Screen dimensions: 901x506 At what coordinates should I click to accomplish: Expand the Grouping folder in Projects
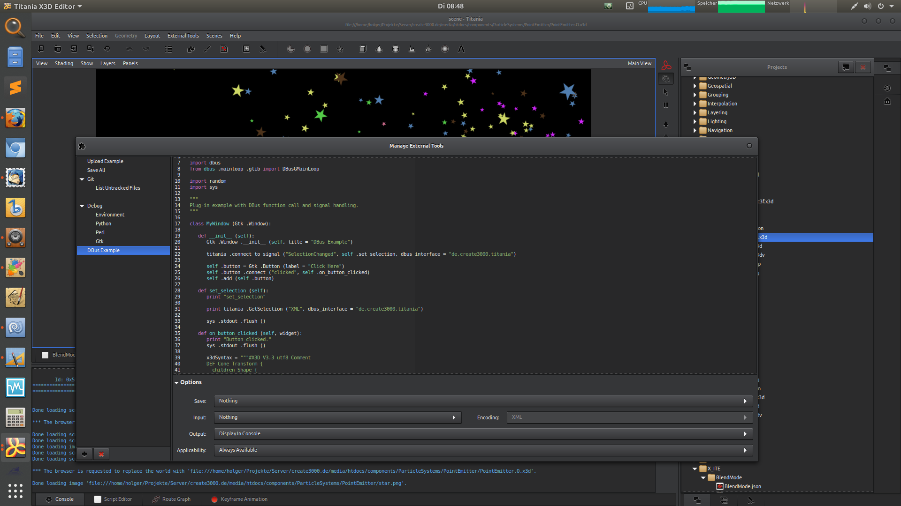coord(695,95)
